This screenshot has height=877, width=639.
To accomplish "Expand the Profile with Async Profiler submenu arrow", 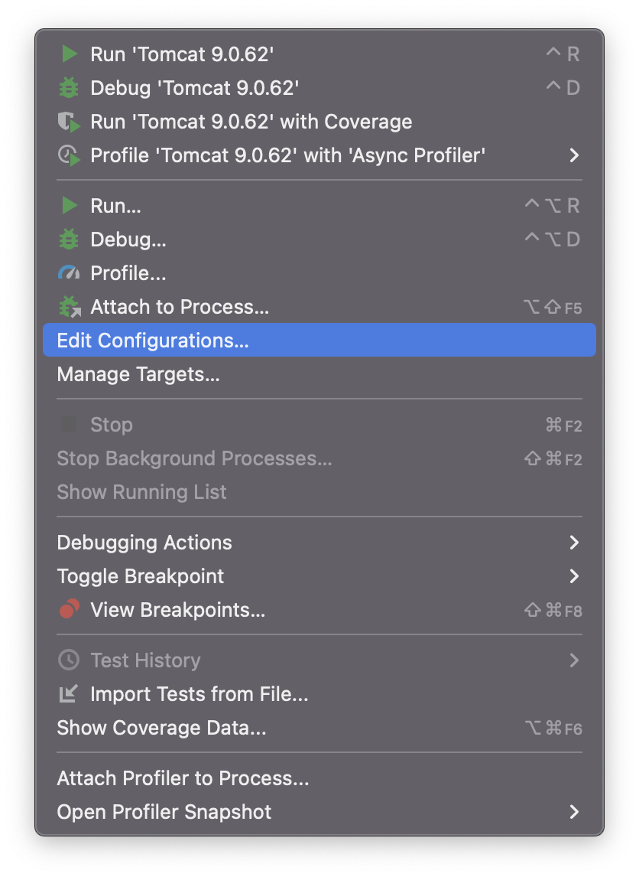I will pos(573,155).
